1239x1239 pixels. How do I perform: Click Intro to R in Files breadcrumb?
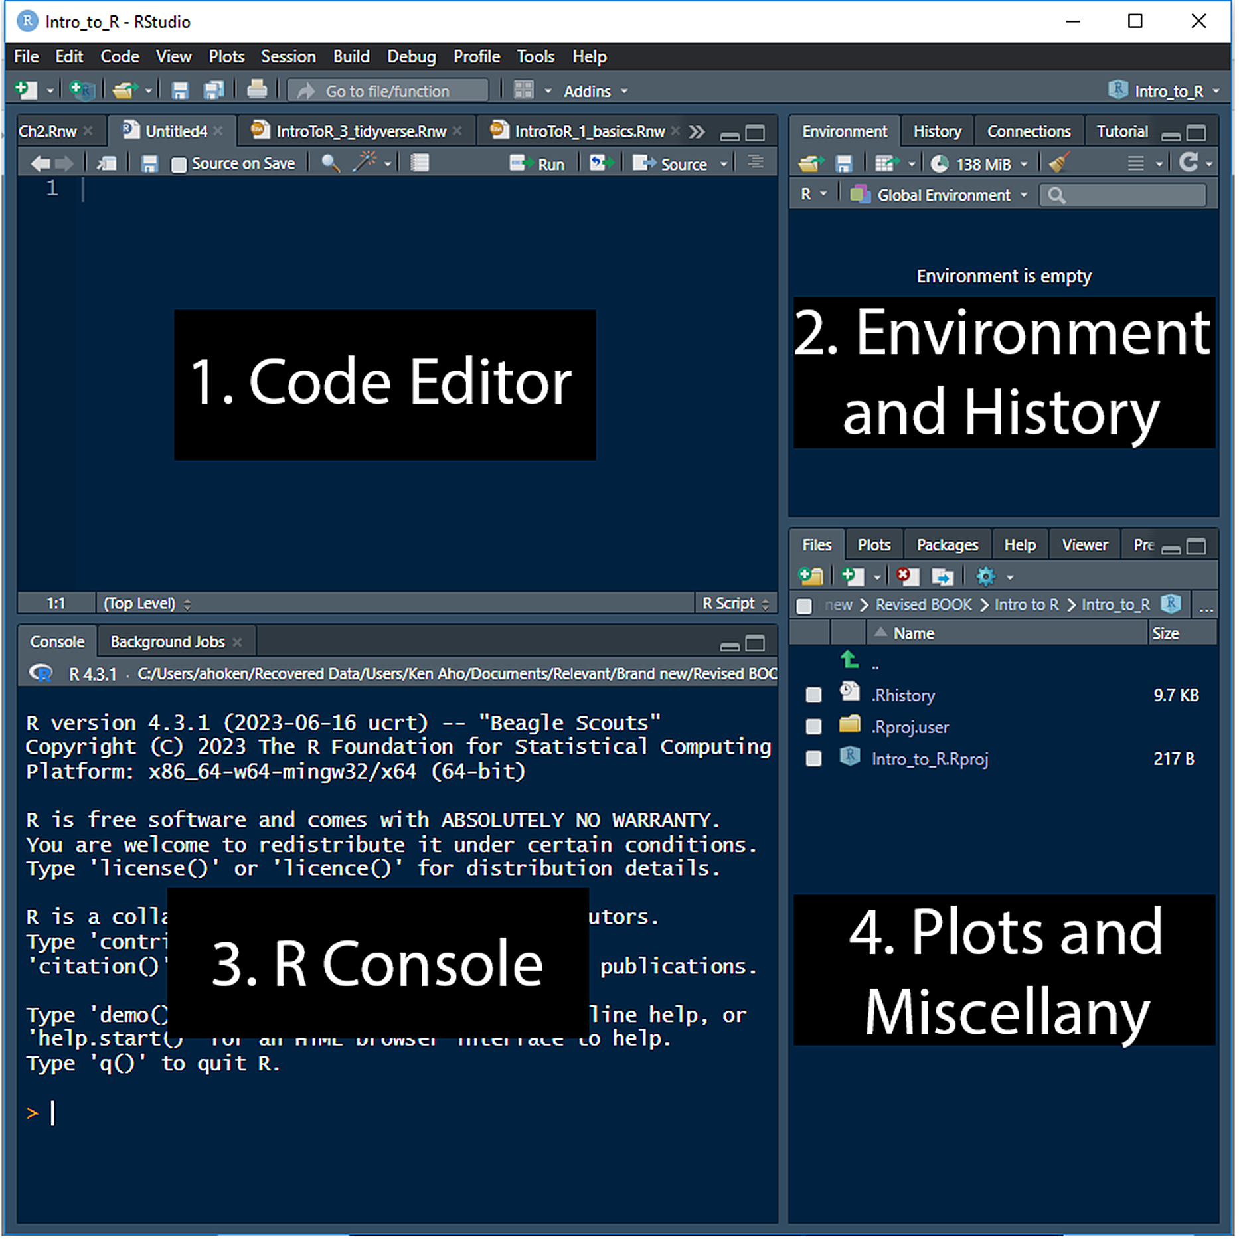[1027, 605]
